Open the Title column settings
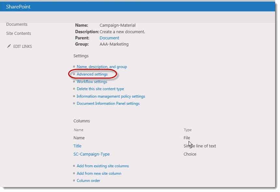 point(77,146)
